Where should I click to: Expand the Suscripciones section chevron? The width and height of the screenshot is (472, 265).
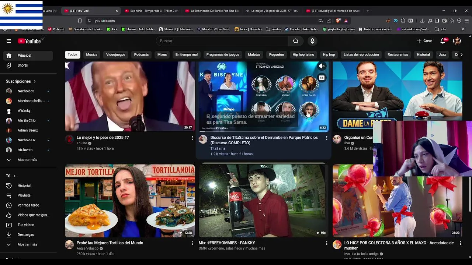[35, 81]
